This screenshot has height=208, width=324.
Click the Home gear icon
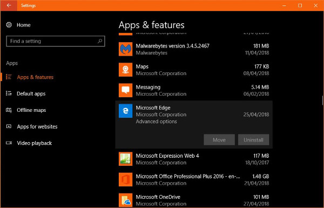click(x=9, y=25)
